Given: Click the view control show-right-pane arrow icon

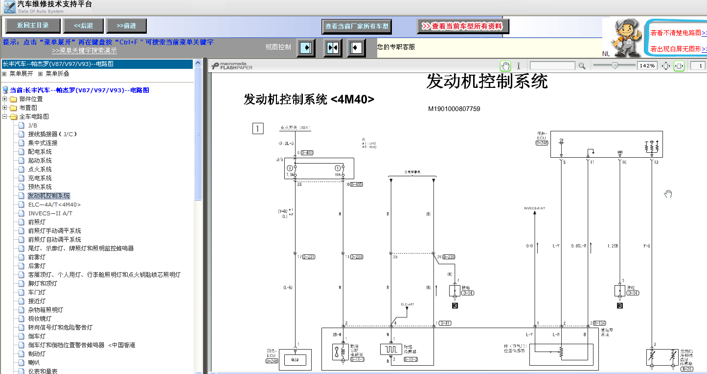Looking at the screenshot, I should pyautogui.click(x=306, y=48).
